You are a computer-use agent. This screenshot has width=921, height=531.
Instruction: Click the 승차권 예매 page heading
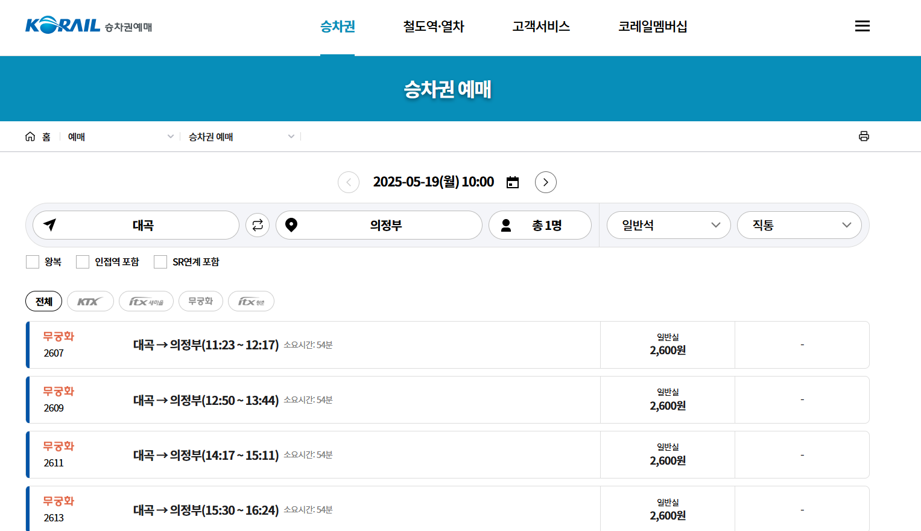point(448,89)
